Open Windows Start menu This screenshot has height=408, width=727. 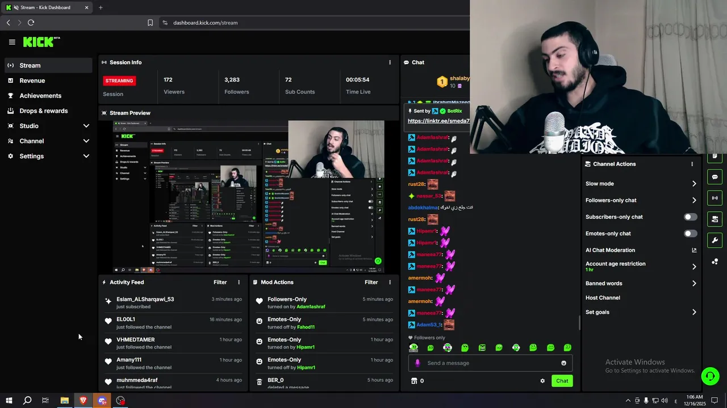(x=9, y=401)
